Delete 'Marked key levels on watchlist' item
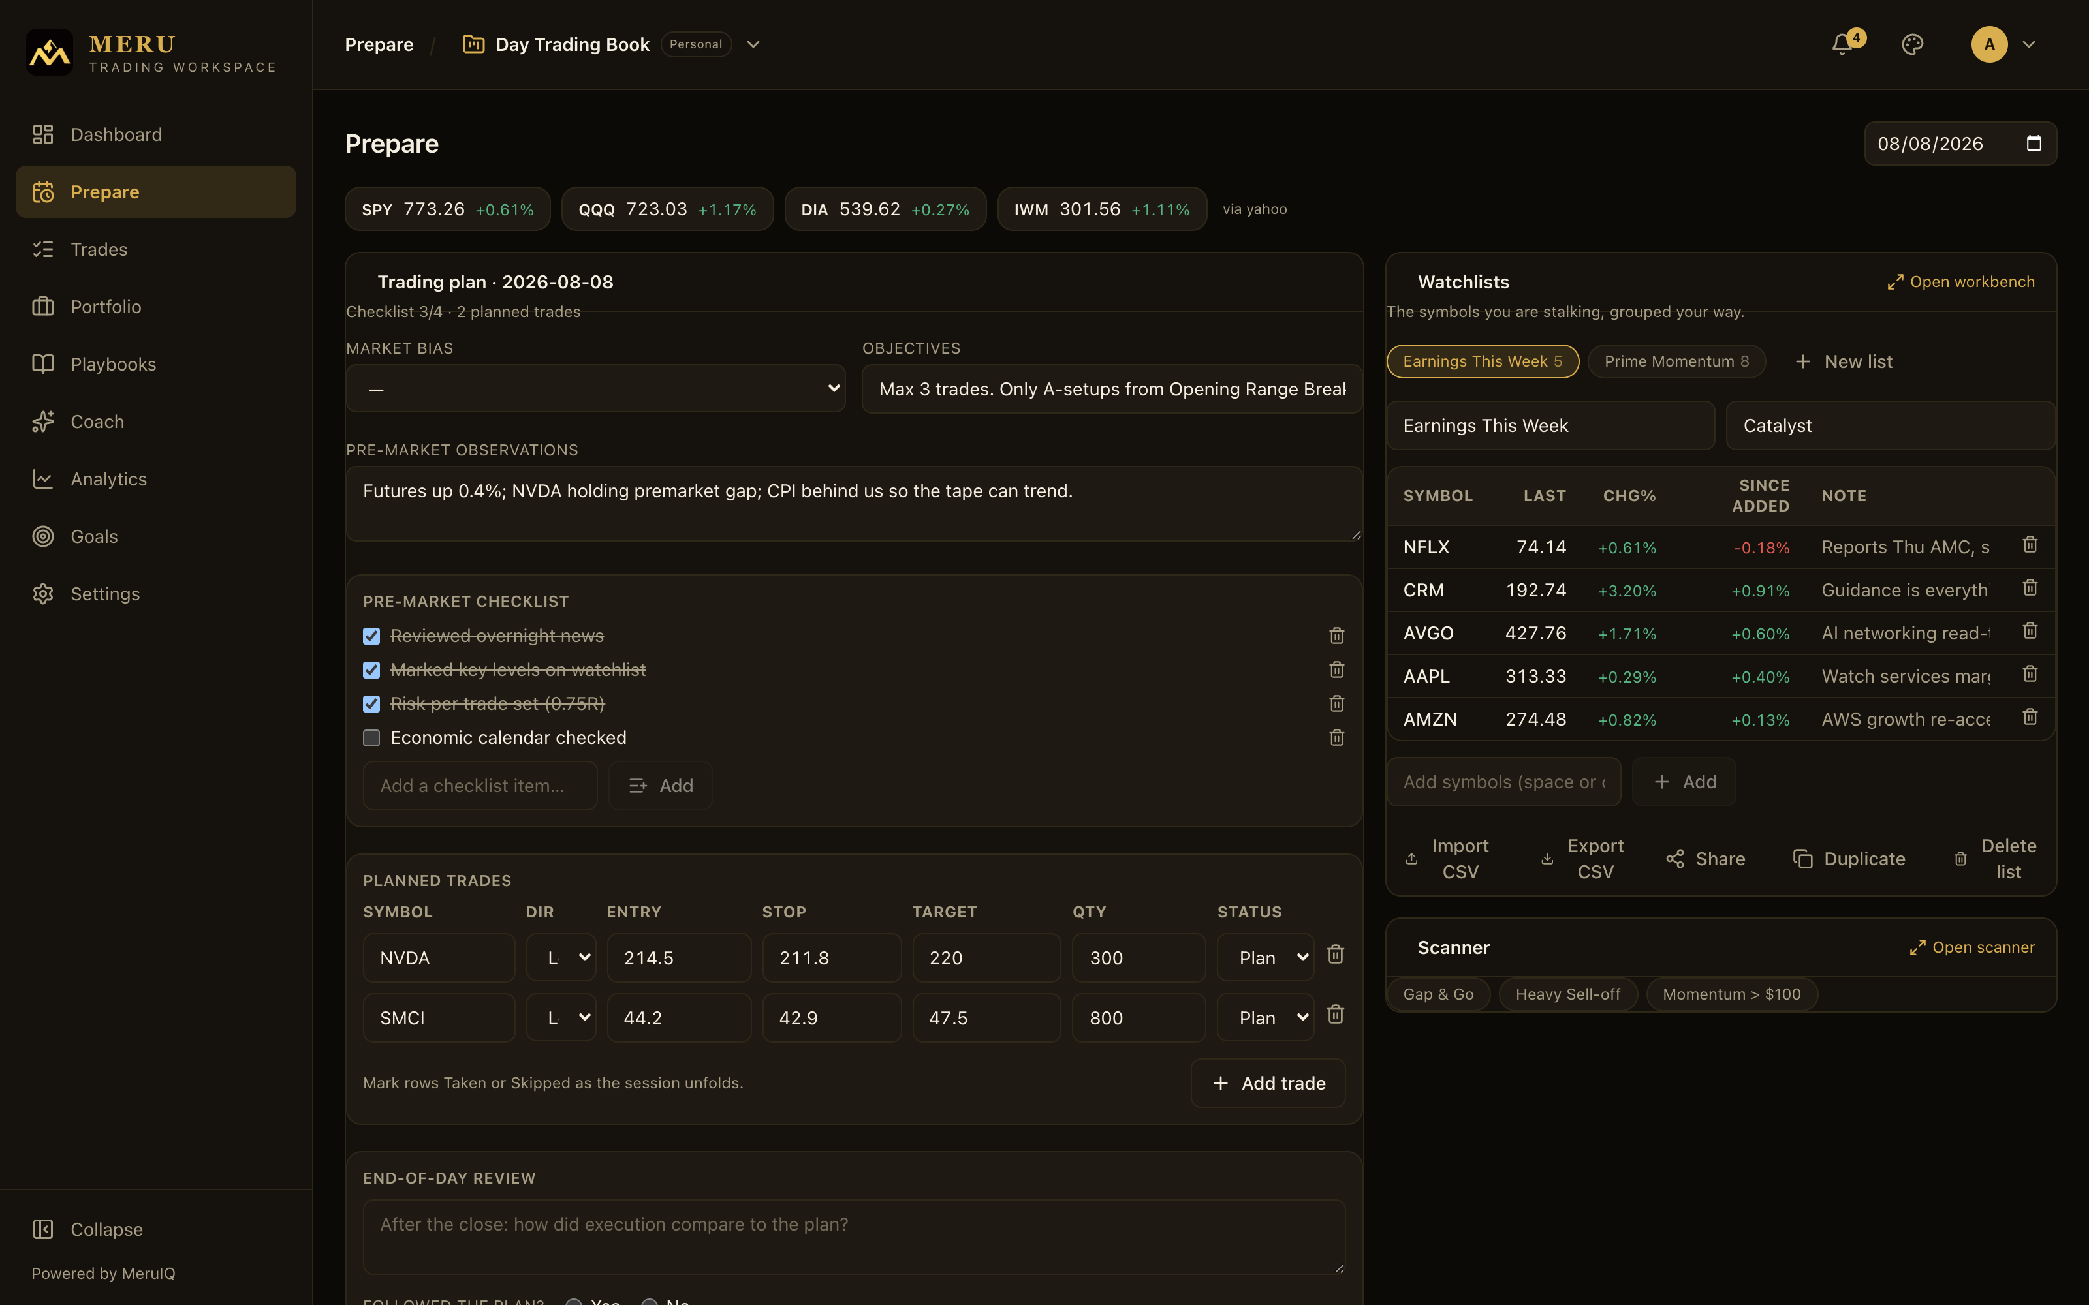 (x=1336, y=669)
